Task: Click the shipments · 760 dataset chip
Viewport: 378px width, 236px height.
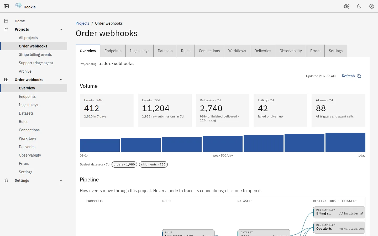Action: (153, 164)
